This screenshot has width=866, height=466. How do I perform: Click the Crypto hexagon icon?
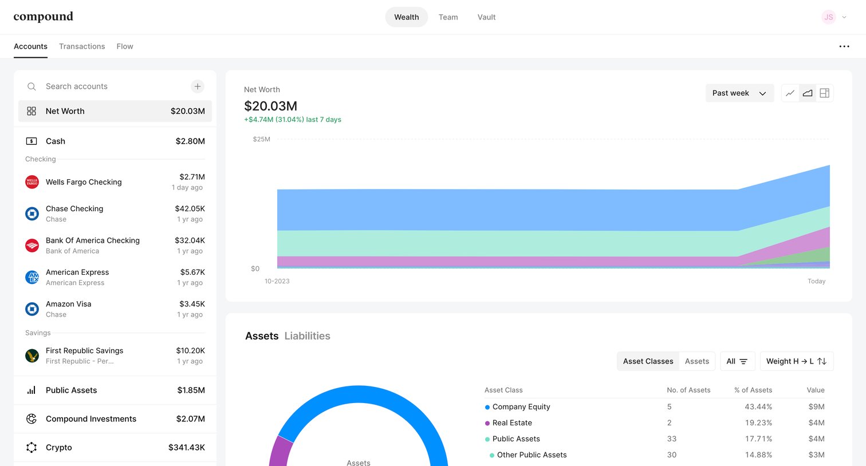click(32, 448)
